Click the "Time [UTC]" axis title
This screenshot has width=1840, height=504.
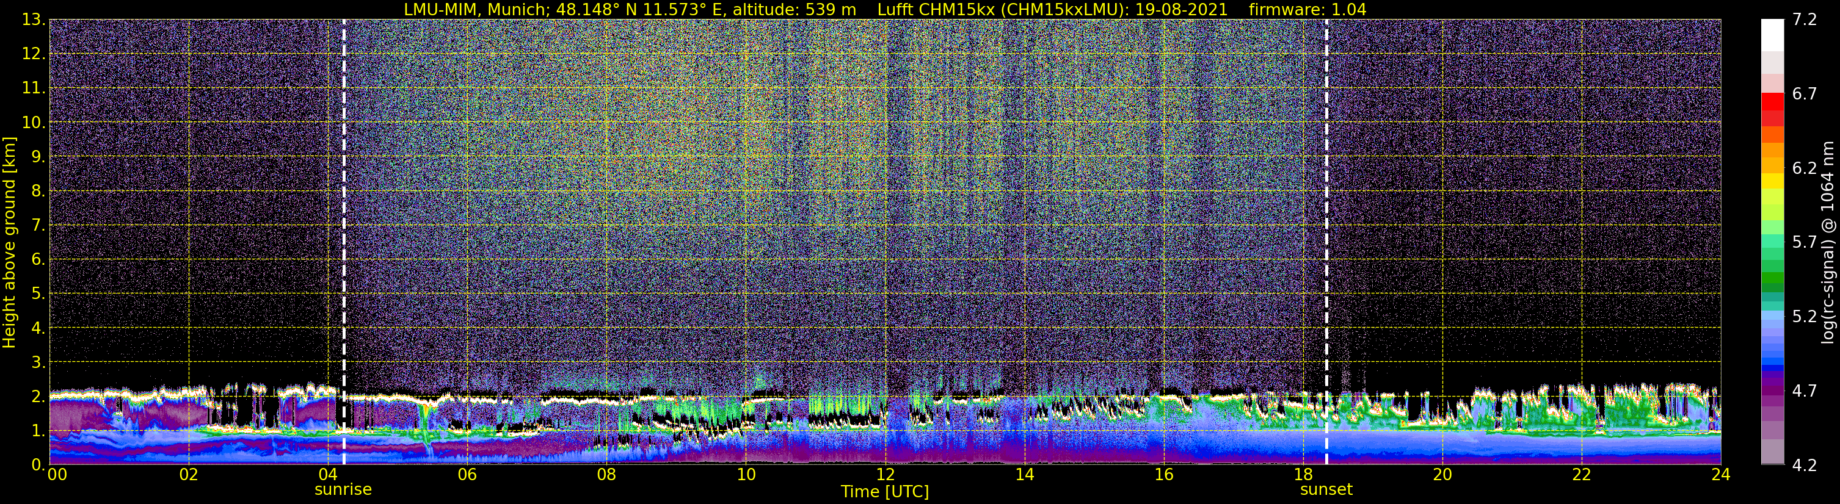(x=885, y=492)
